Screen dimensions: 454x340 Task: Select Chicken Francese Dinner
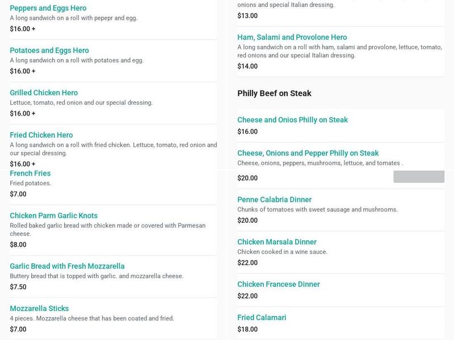tap(278, 284)
